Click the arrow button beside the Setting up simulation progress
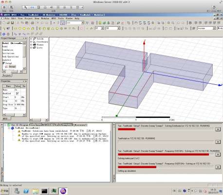The width and height of the screenshot is (223, 195). point(218,167)
